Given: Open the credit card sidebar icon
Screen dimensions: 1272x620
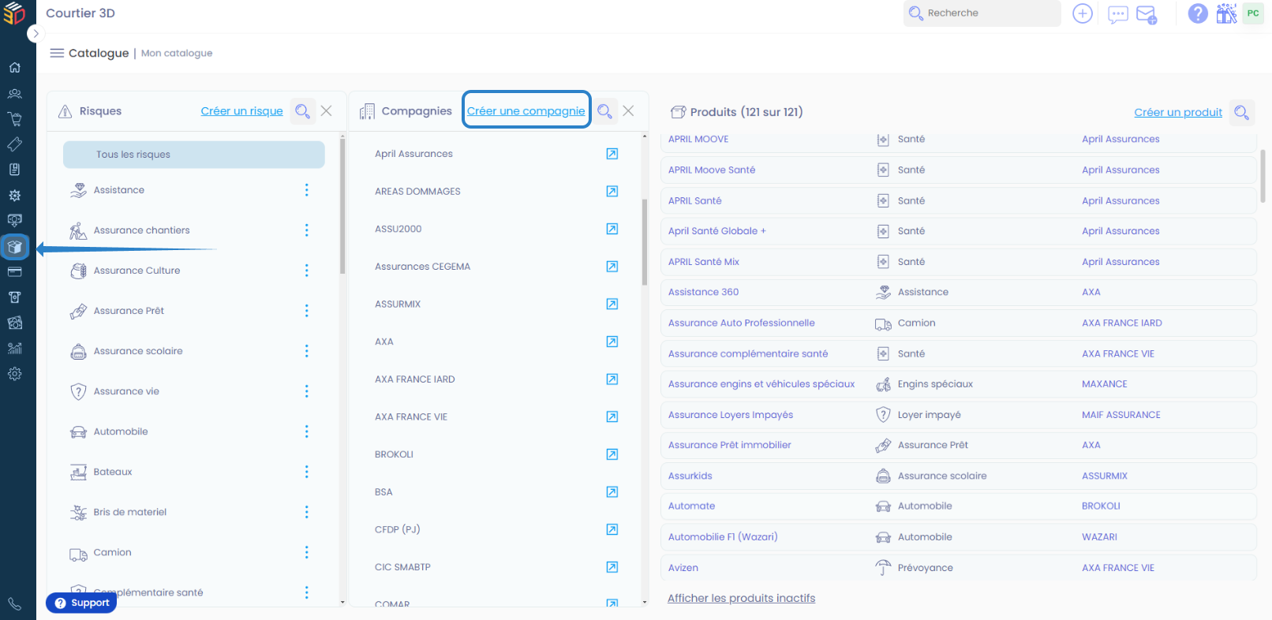Looking at the screenshot, I should click(x=14, y=272).
